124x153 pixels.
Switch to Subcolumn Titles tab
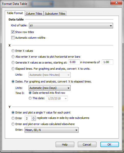coord(55,14)
